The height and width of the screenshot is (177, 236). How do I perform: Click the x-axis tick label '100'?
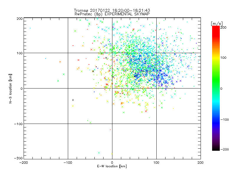pos(156,163)
